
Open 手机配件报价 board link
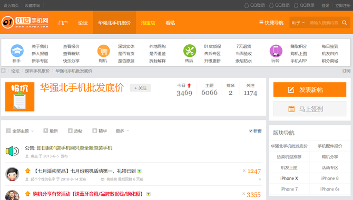(x=330, y=146)
